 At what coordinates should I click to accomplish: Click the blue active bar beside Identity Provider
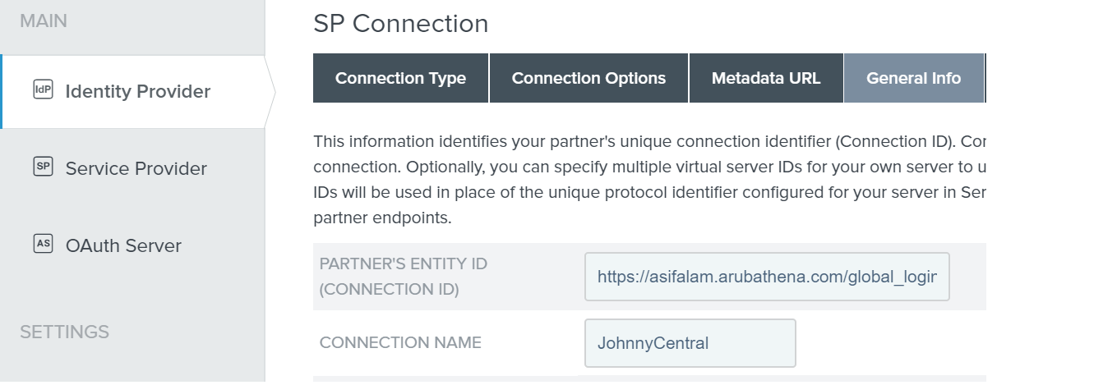pos(2,92)
